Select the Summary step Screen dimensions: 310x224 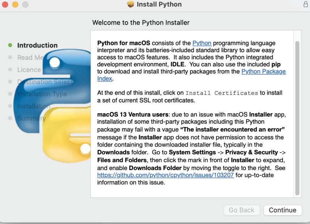click(31, 118)
